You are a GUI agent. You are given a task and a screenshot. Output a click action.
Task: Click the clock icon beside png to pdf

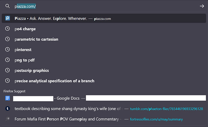[x=8, y=60]
